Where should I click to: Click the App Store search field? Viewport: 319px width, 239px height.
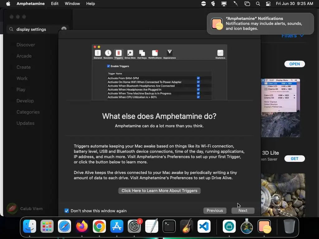[x=38, y=29]
